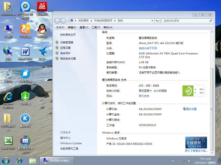Open the 酷狗音乐 desktop icon
The width and height of the screenshot is (221, 165).
[x=25, y=119]
